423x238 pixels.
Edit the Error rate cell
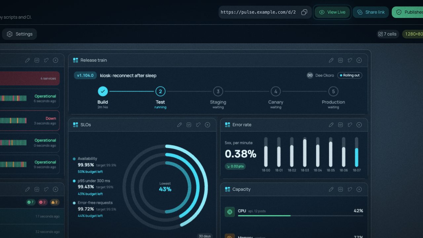pos(331,125)
